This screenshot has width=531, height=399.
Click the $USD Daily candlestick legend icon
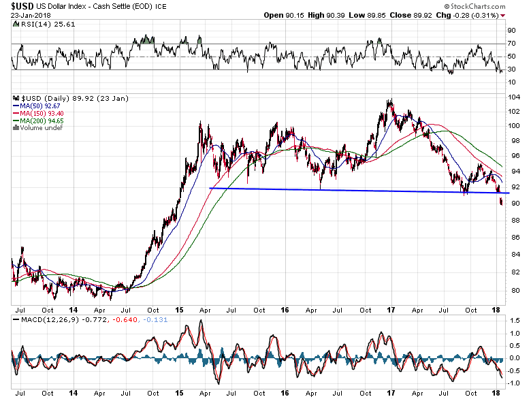(16, 98)
